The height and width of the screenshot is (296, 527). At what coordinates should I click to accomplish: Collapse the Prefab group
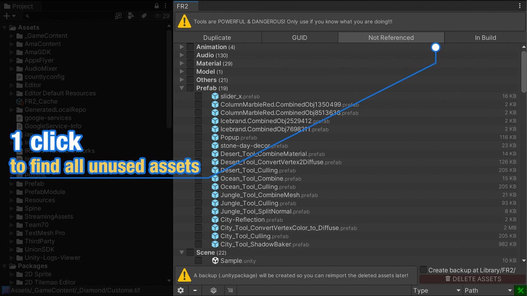(182, 88)
